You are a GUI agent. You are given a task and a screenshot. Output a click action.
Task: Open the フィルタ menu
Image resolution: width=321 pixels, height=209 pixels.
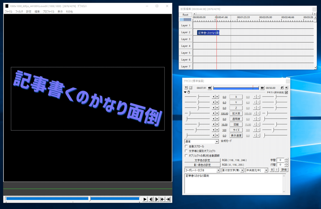(19, 11)
